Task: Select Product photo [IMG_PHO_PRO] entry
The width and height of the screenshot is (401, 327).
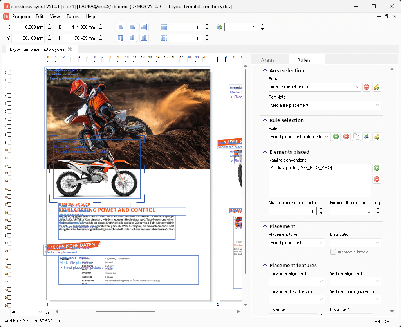Action: tap(301, 167)
